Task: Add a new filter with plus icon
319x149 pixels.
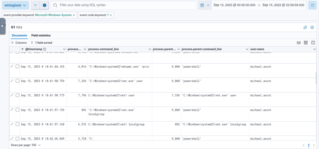Action: [x=45, y=5]
